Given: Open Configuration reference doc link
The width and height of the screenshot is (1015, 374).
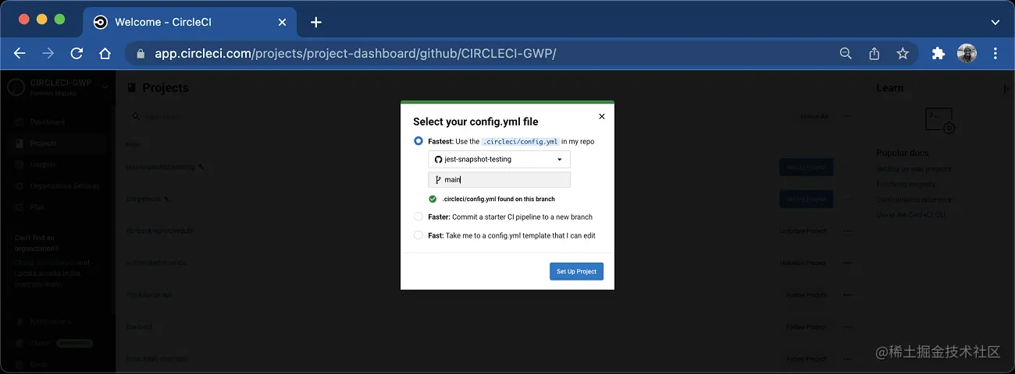Looking at the screenshot, I should [913, 200].
